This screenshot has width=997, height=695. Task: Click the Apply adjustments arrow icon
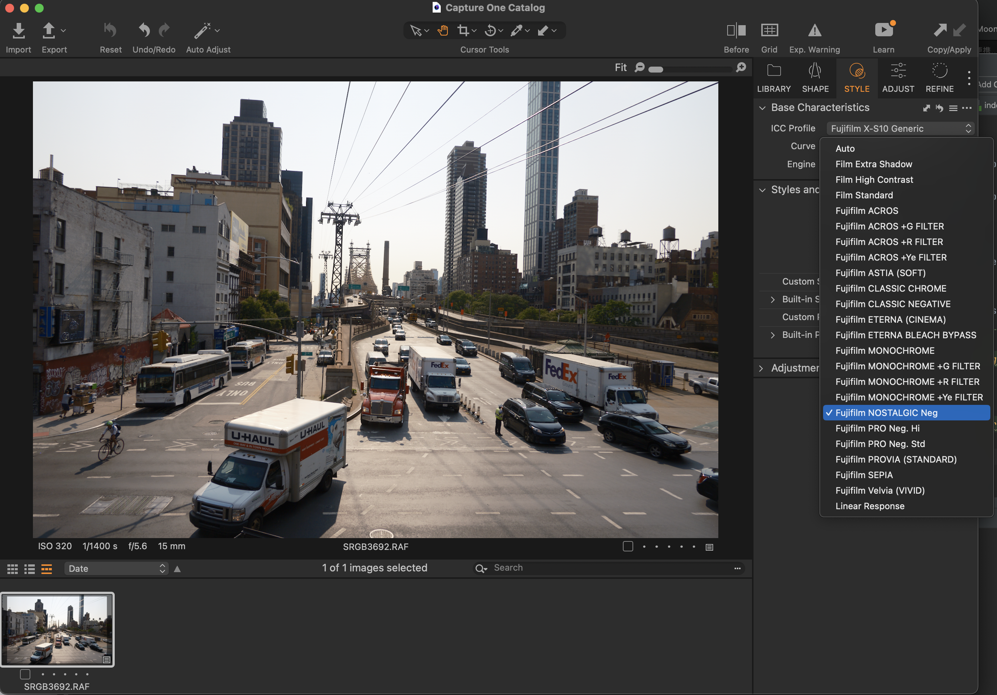click(959, 30)
